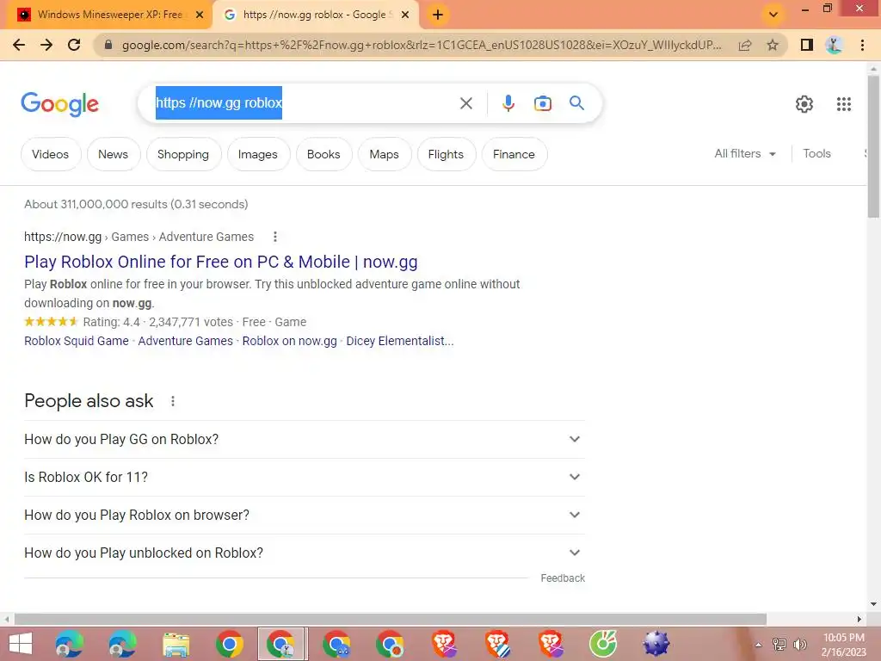Click the 'About 311,000,000 results' text
This screenshot has height=661, width=881.
(x=136, y=205)
